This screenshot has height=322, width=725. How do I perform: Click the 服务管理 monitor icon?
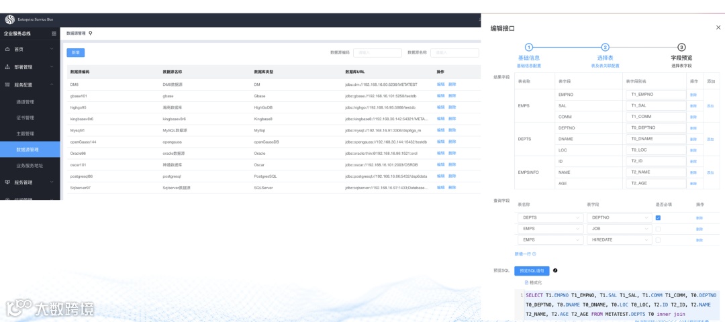point(8,182)
